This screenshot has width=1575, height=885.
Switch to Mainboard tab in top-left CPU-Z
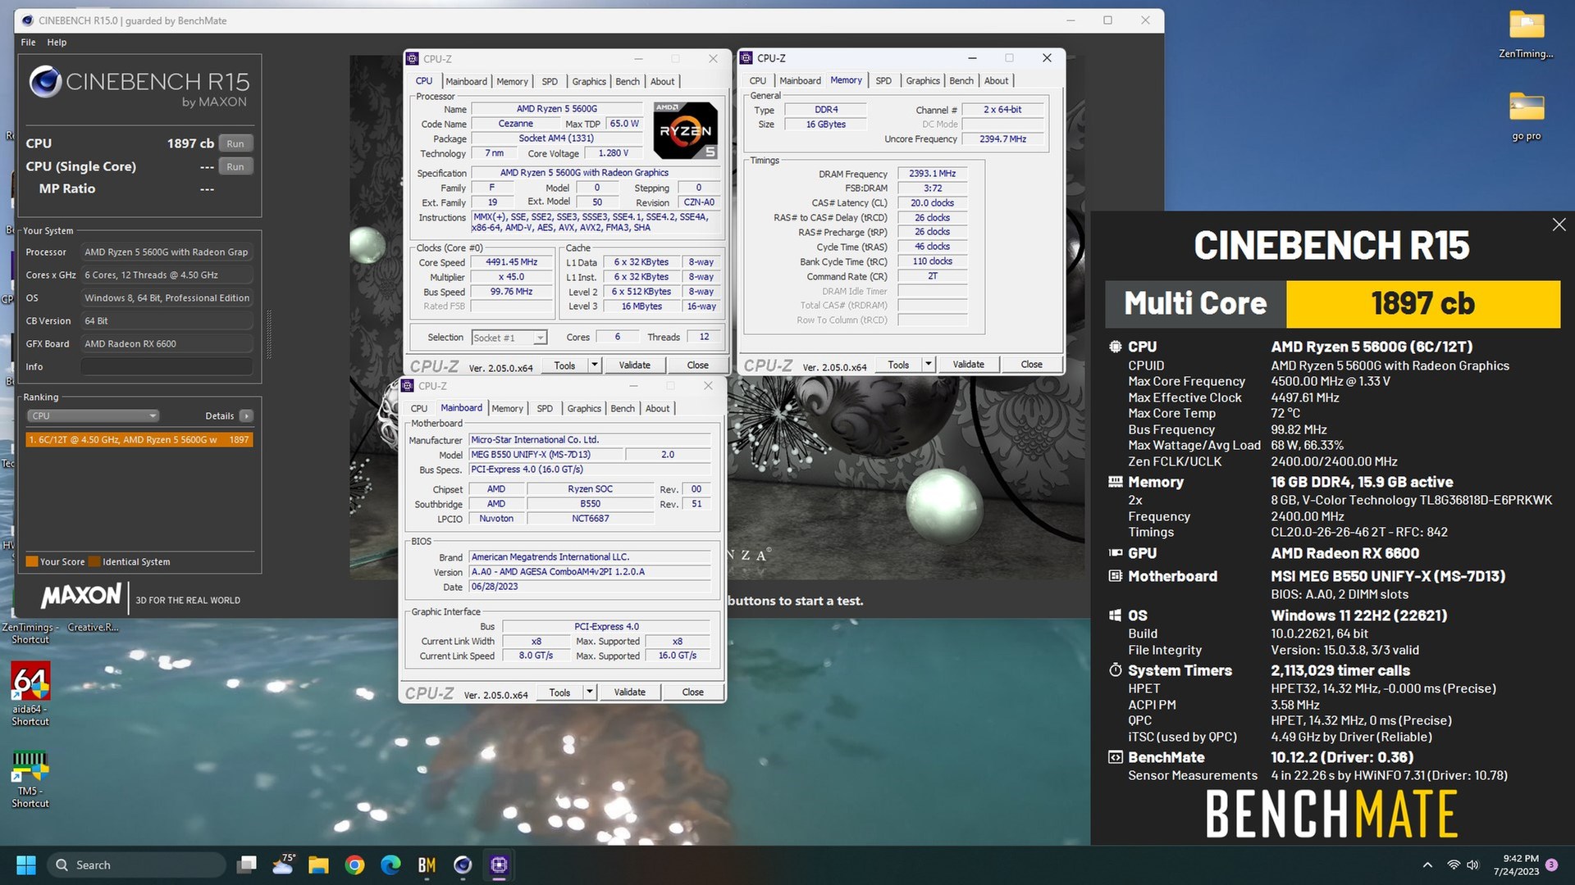(466, 81)
